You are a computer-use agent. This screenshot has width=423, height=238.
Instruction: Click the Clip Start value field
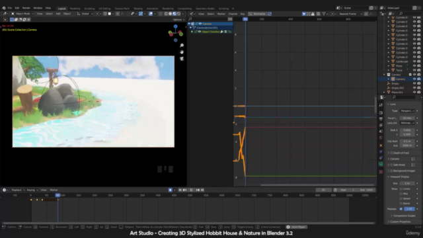[x=407, y=141]
